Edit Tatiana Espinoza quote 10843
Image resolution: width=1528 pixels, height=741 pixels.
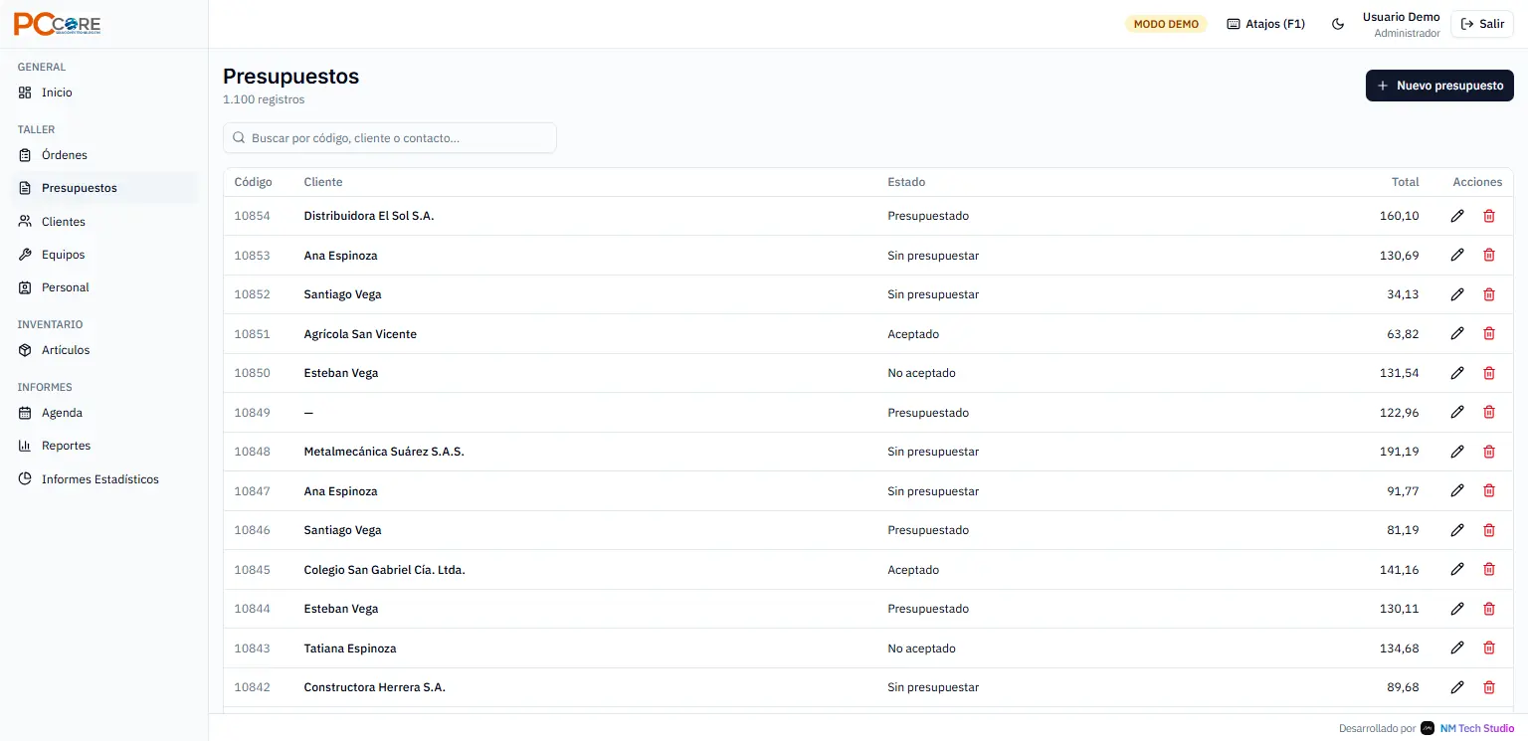(1457, 648)
